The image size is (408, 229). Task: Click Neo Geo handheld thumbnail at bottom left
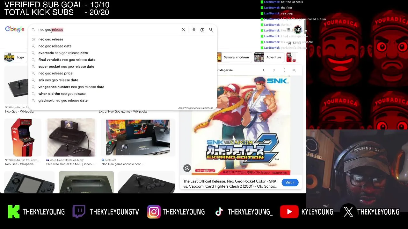click(29, 182)
